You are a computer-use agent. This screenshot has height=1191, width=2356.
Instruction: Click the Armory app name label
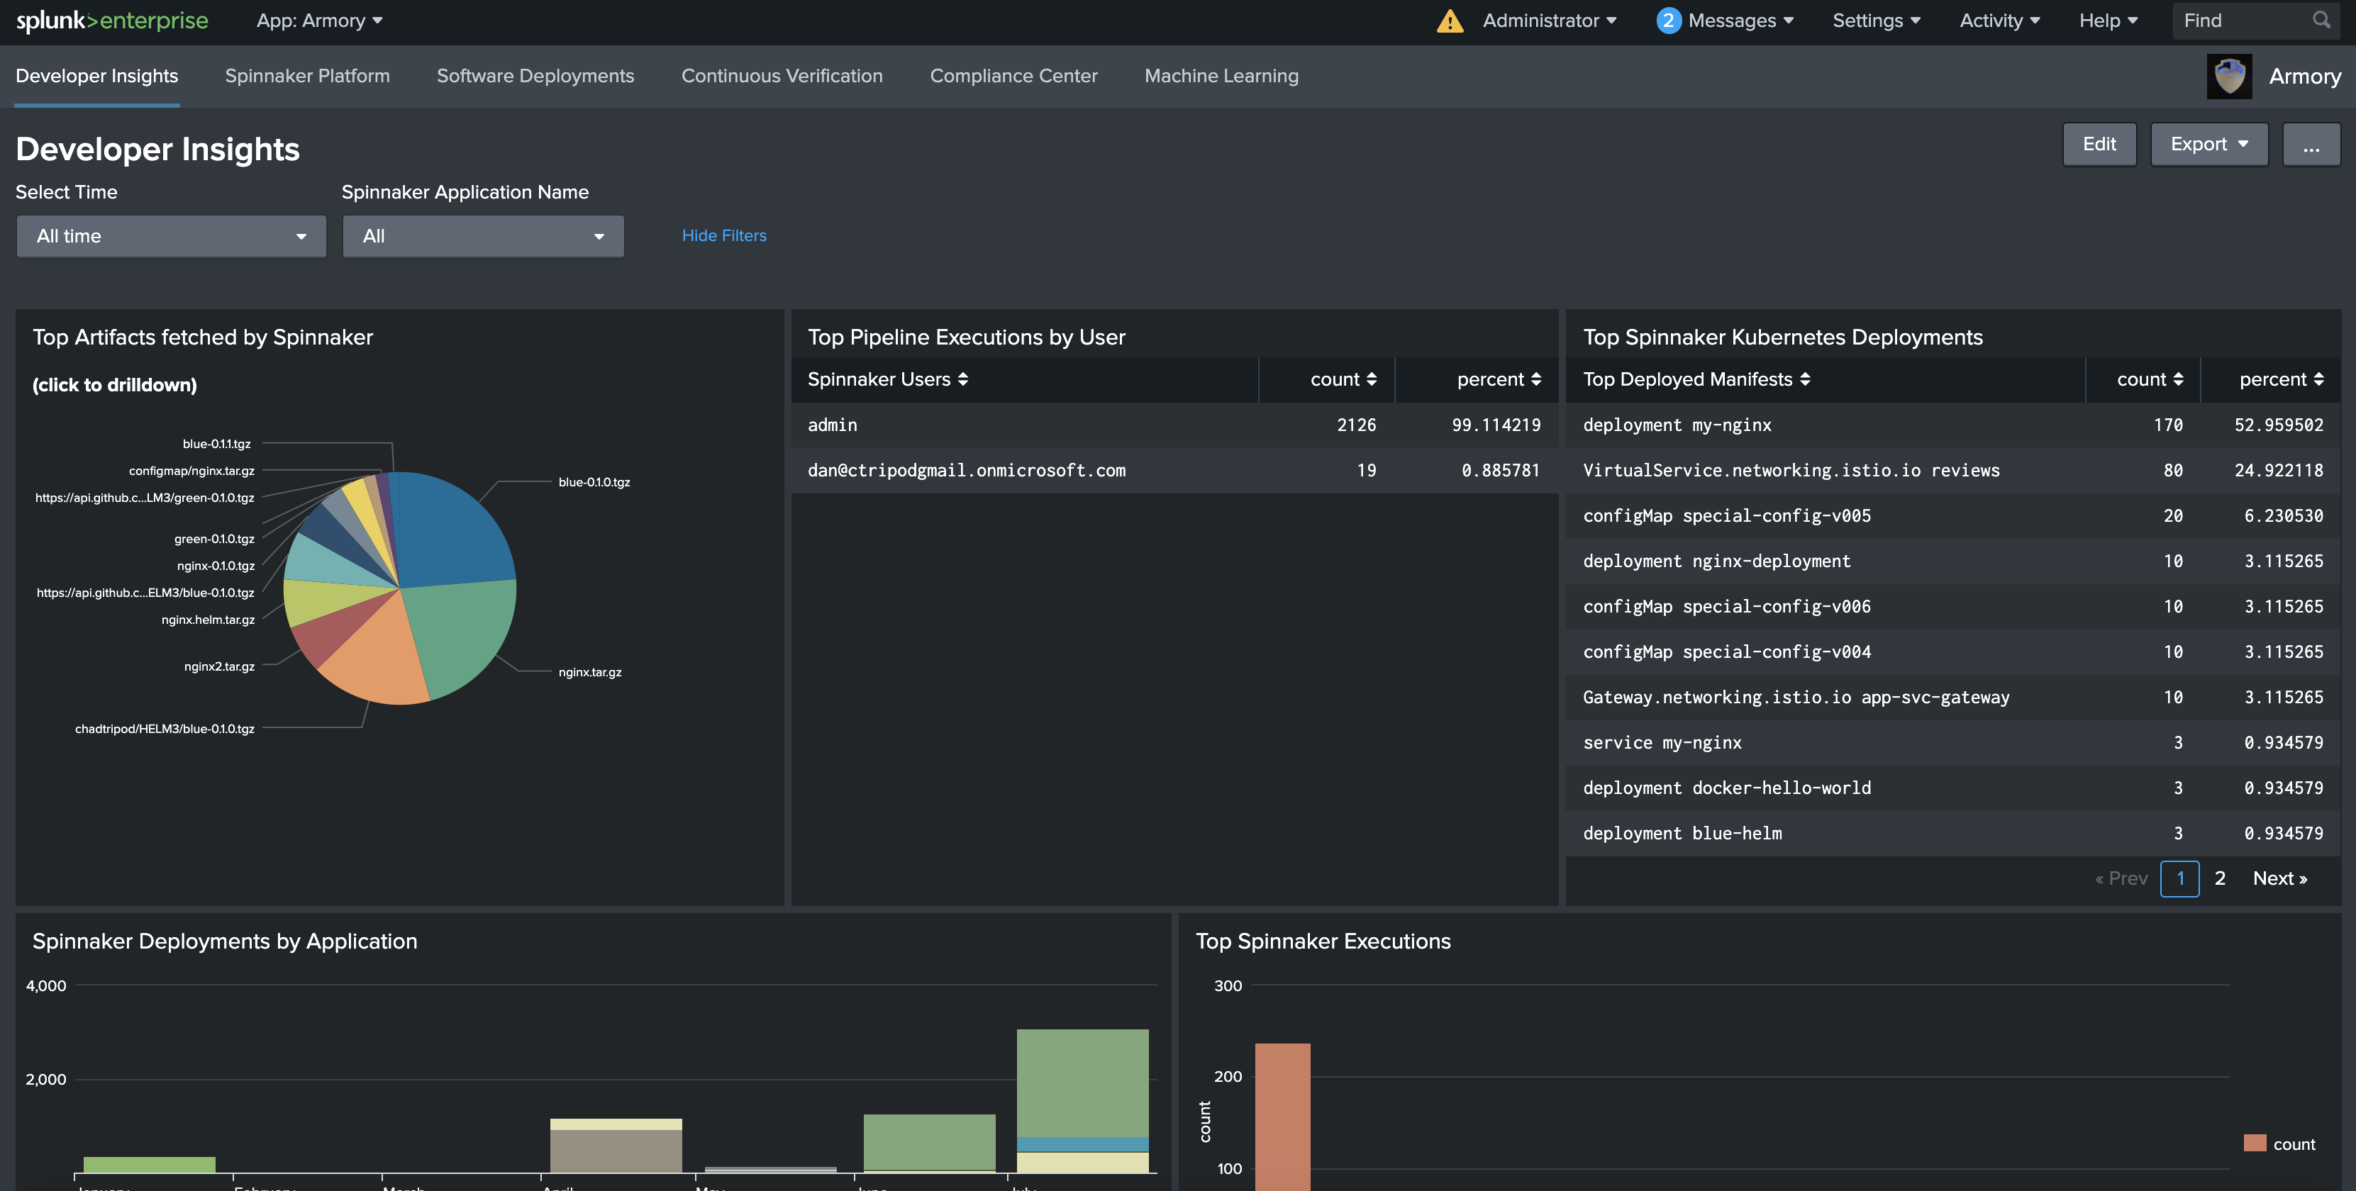tap(2305, 76)
